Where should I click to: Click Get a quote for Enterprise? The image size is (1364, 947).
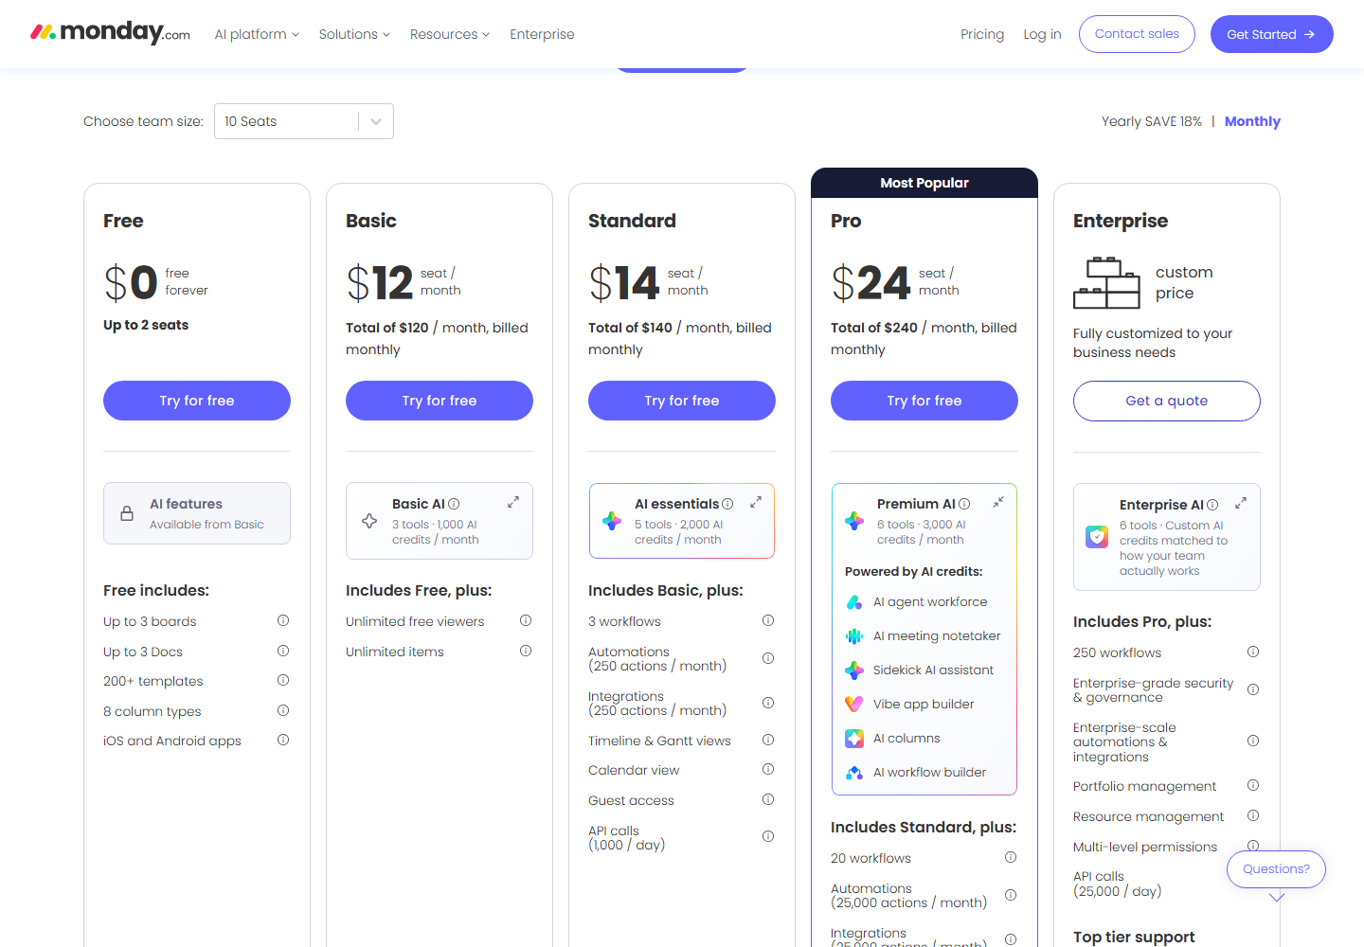1167,401
